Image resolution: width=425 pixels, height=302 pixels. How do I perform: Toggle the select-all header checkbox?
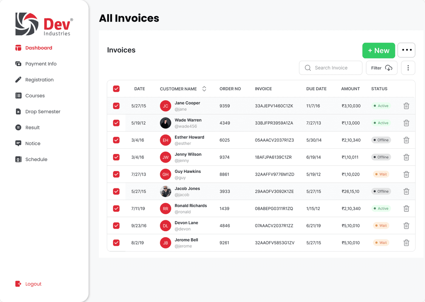(x=116, y=89)
